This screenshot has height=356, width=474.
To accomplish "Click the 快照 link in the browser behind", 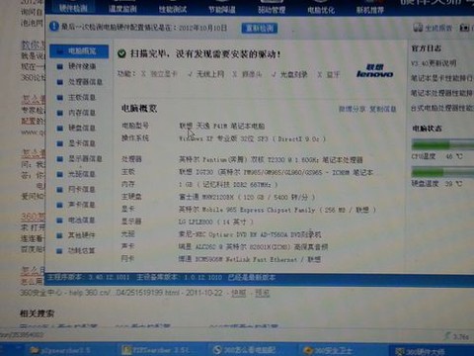I will point(239,293).
